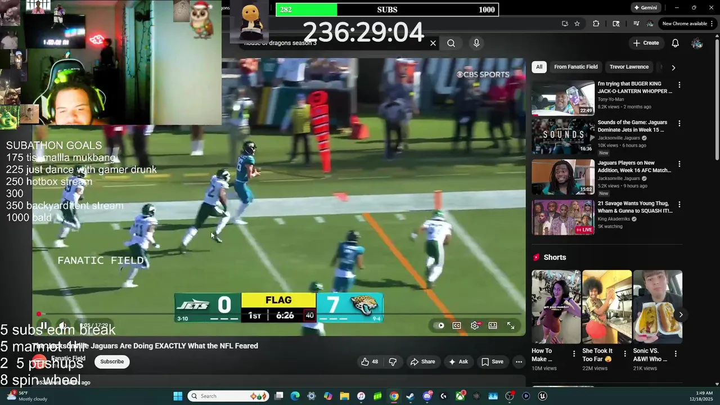Open options for Jaguars Players on New Addition
The height and width of the screenshot is (405, 720).
tap(679, 164)
